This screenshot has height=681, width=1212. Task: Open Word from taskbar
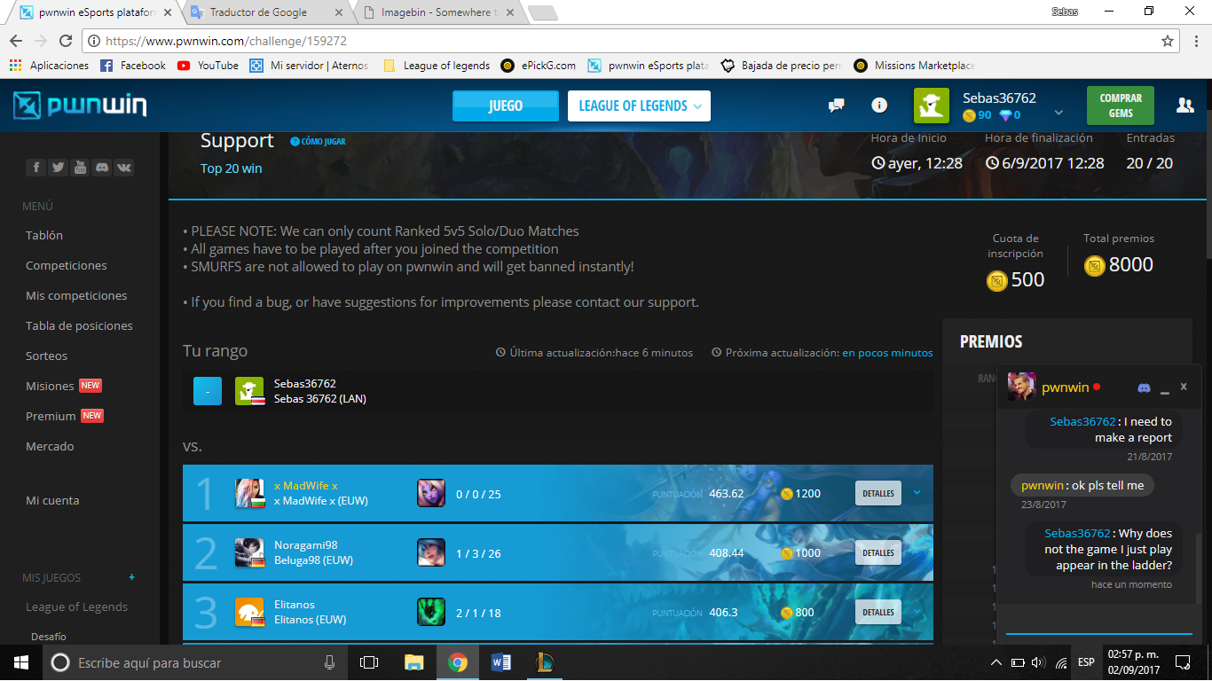click(x=500, y=662)
